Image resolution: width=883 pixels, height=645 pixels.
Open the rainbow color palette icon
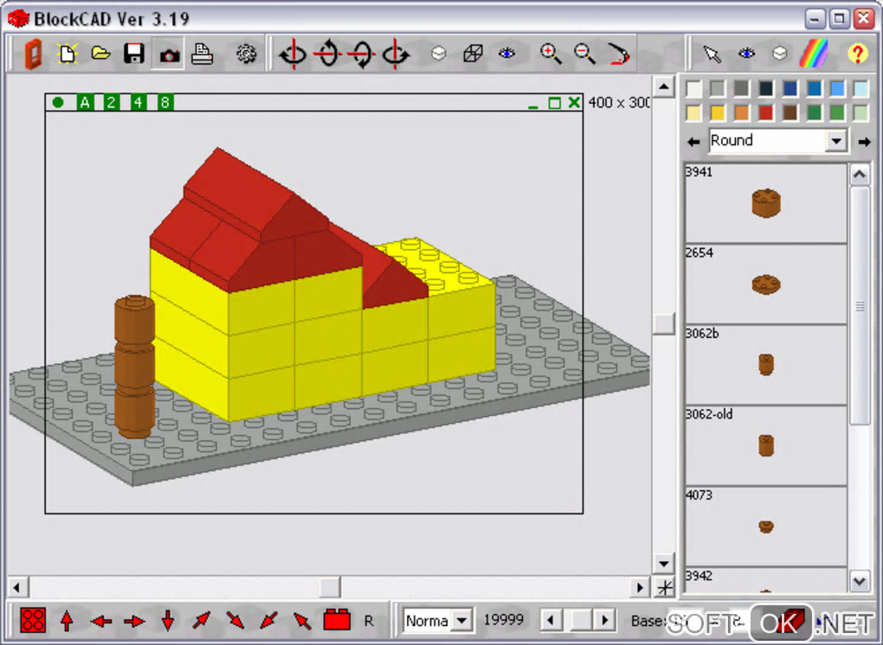(814, 54)
